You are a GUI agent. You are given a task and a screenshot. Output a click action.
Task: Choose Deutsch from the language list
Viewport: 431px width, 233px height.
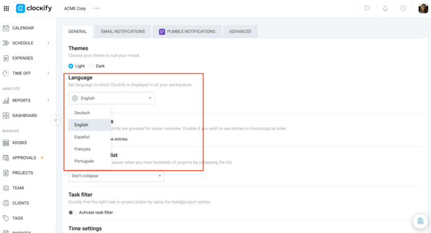(89, 113)
